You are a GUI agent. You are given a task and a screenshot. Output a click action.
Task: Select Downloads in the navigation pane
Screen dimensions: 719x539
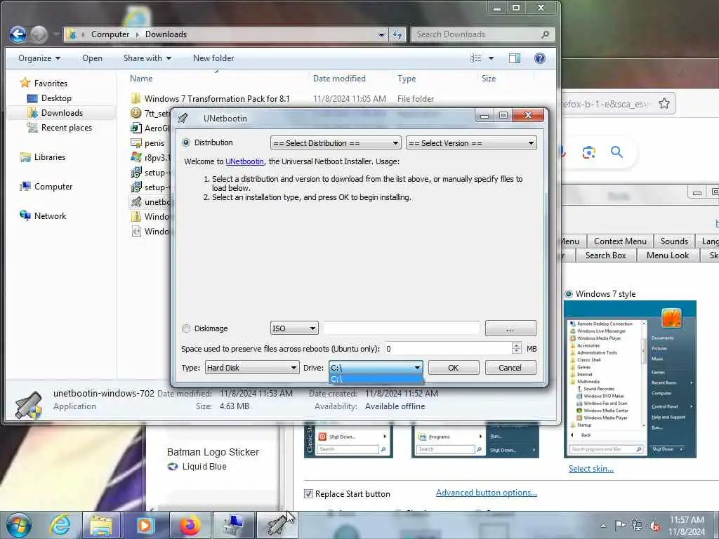pyautogui.click(x=55, y=113)
